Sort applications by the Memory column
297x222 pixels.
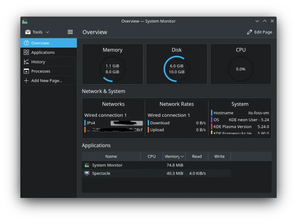pyautogui.click(x=174, y=156)
